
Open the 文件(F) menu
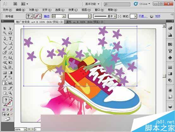pos(7,10)
